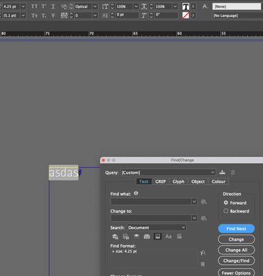263x276 pixels.
Task: Click the baseline shift 0 pt field
Action: (x=127, y=15)
